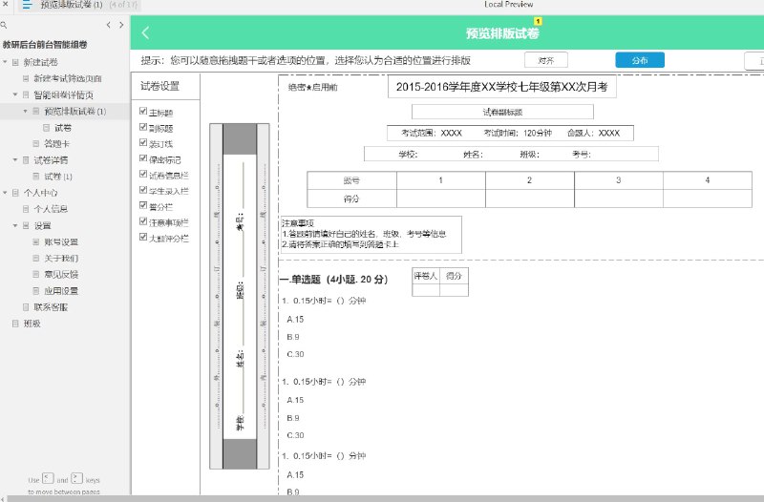This screenshot has width=764, height=502.
Task: Disable the 学生录入栏 checkbox
Action: pos(143,190)
